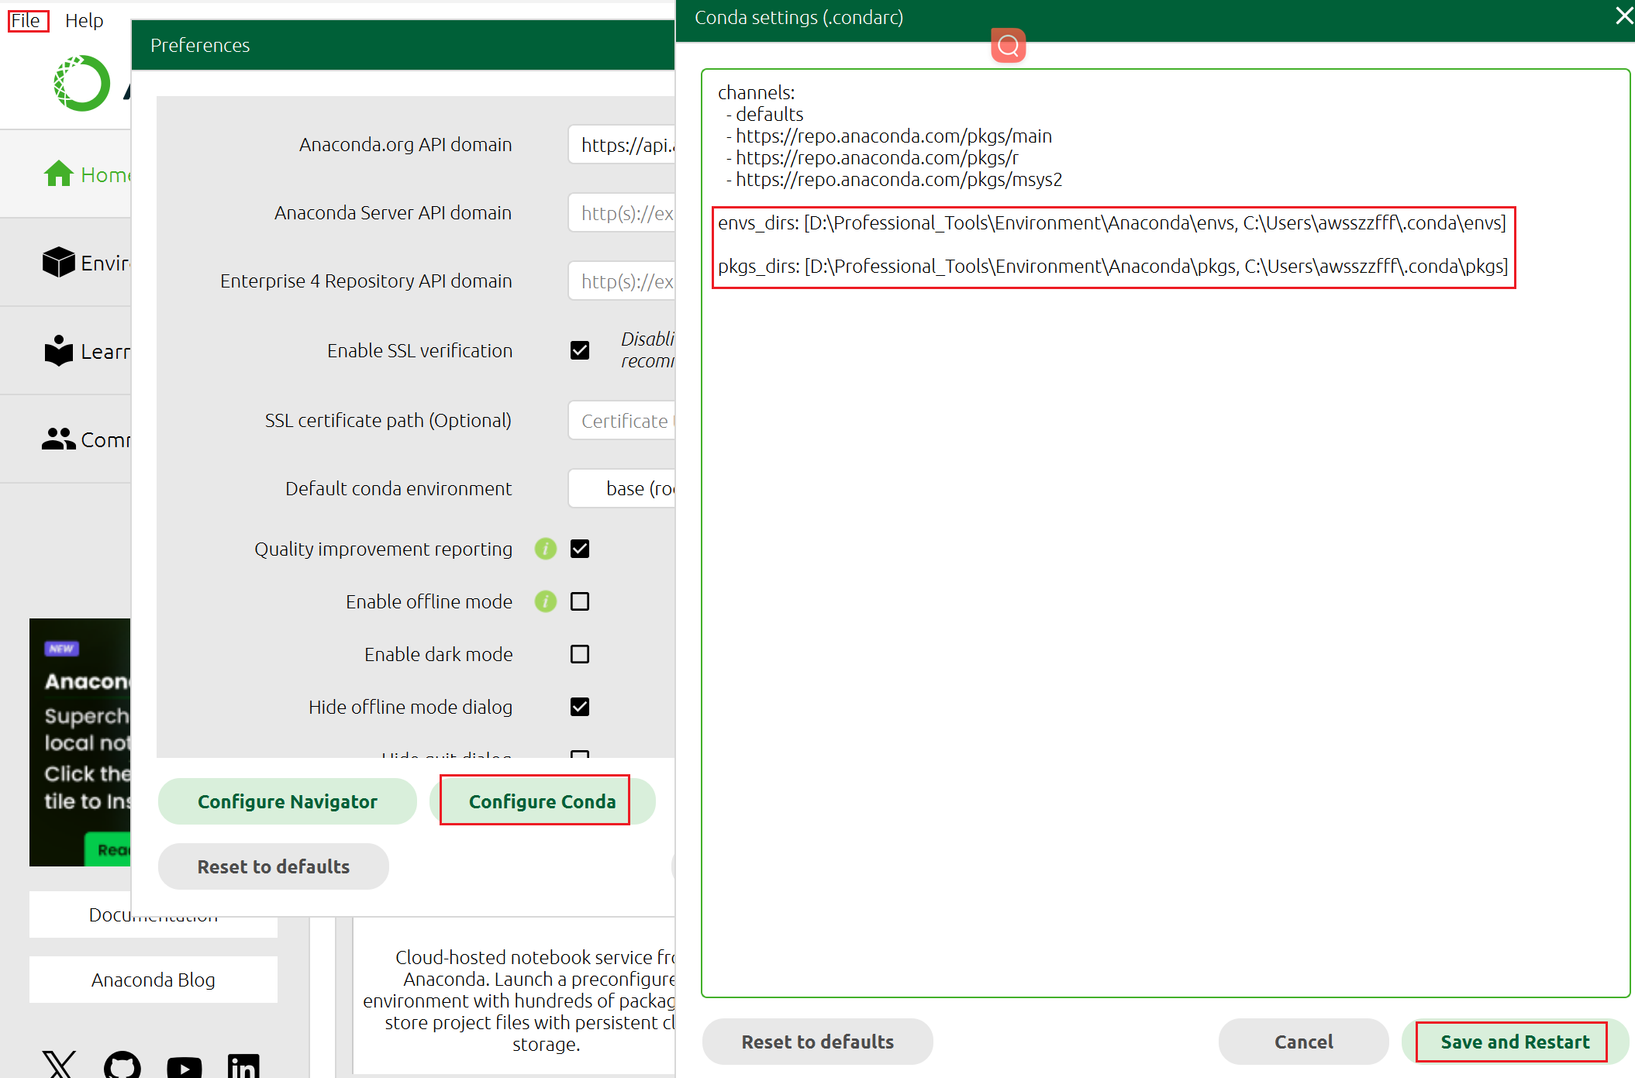
Task: Click the Home house icon in sidebar
Action: coord(59,174)
